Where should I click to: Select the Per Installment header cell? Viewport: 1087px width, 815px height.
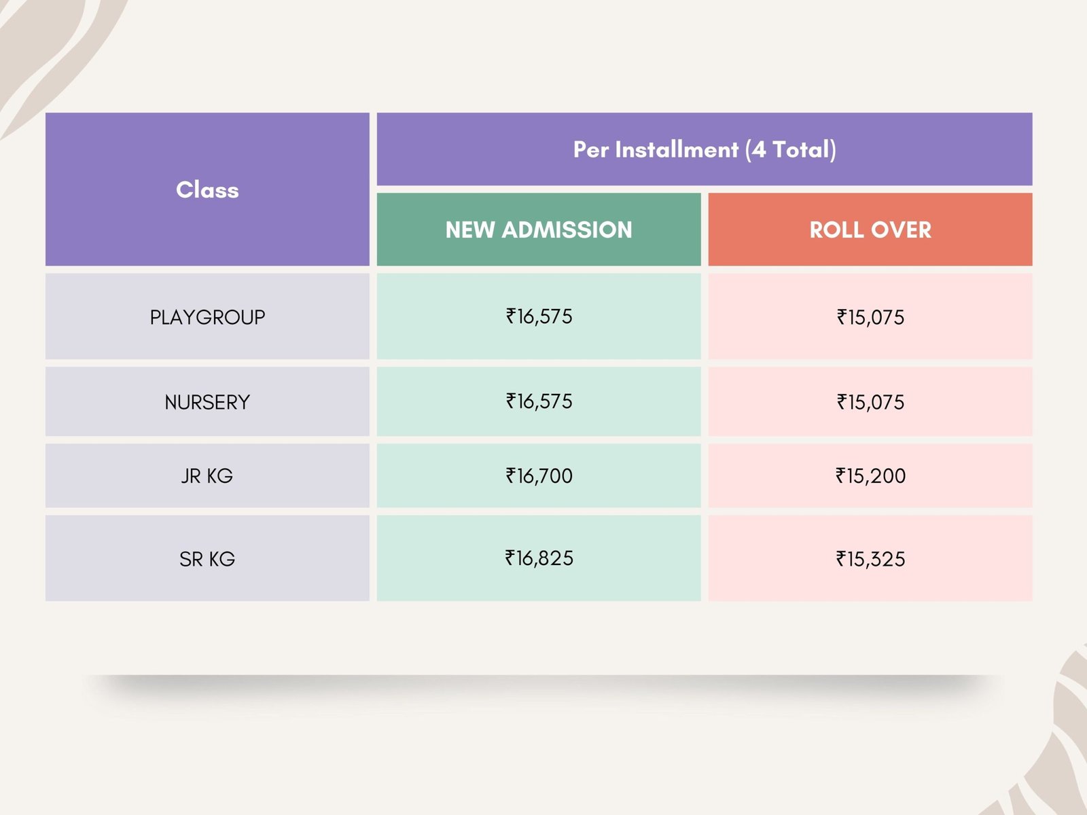[x=704, y=149]
